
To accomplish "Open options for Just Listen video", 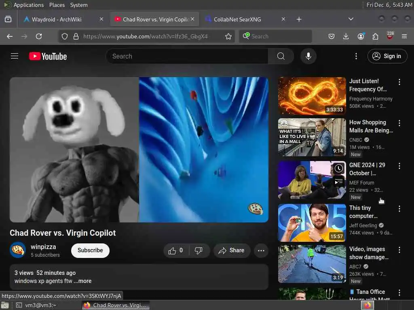I will 399,82.
